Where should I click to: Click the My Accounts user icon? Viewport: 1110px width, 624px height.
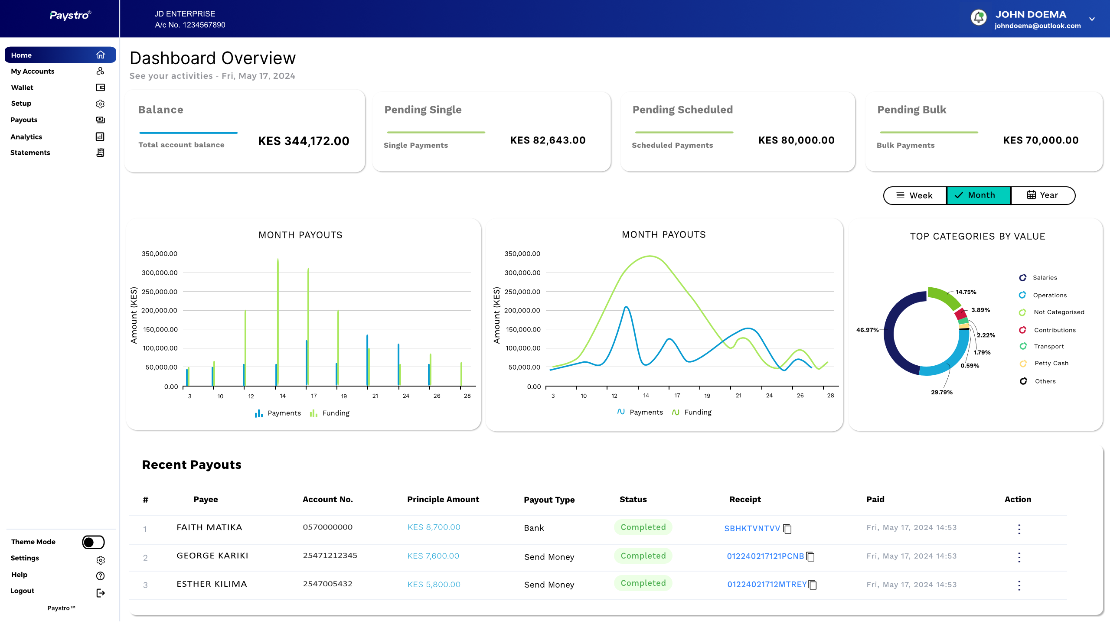click(100, 71)
